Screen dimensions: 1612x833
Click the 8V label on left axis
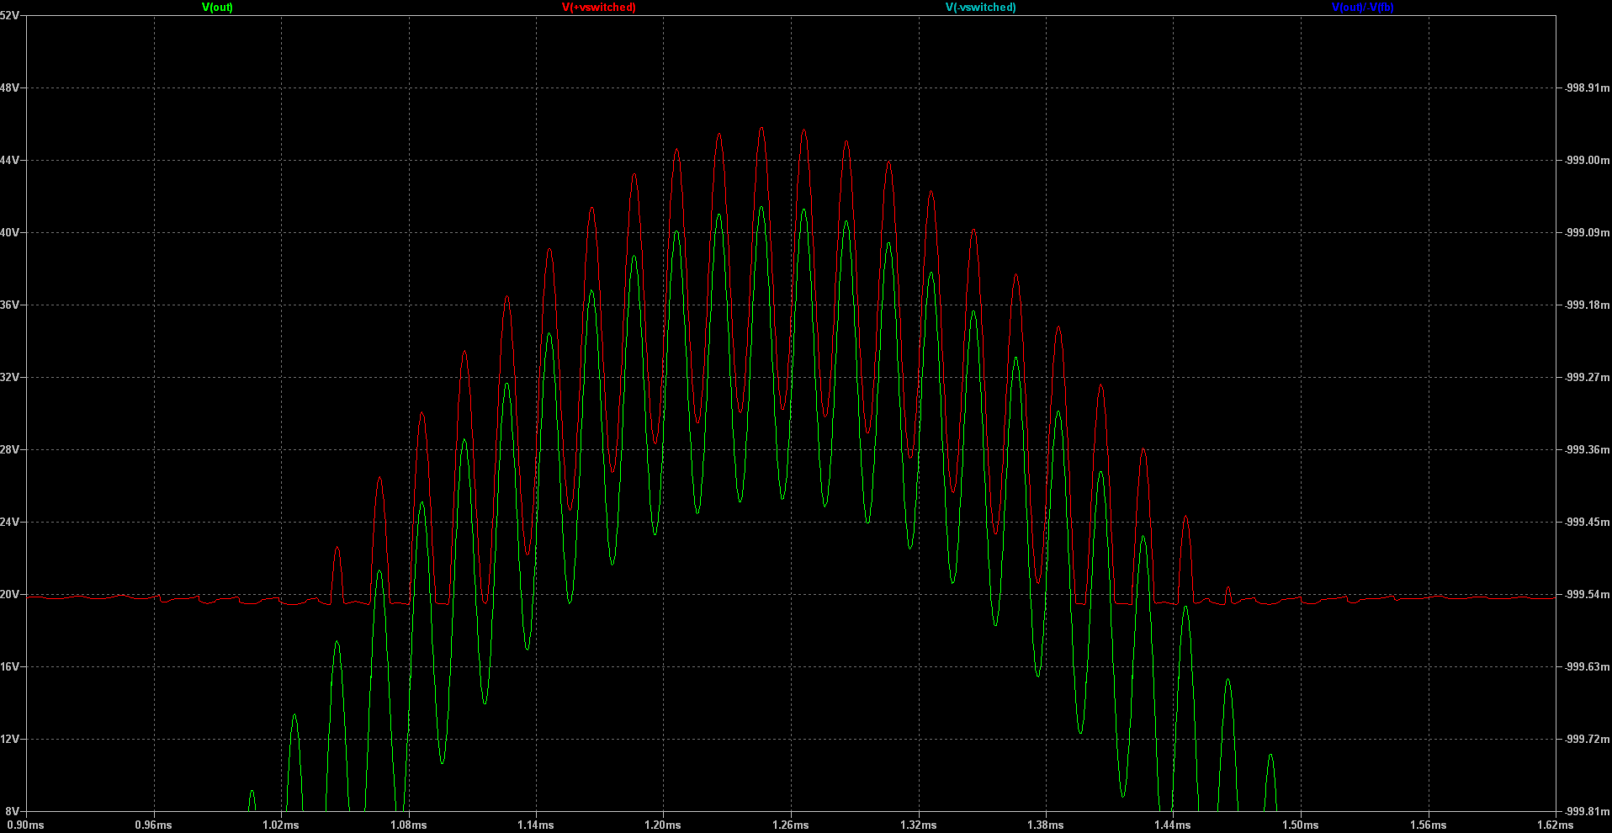coord(12,811)
